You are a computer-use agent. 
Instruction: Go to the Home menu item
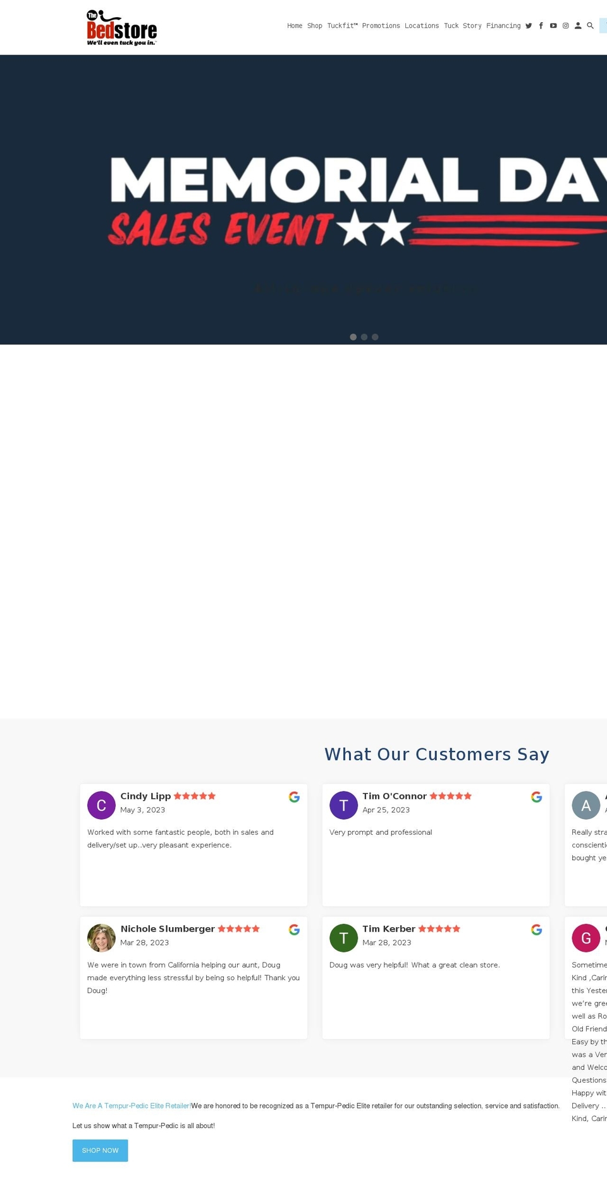point(295,26)
